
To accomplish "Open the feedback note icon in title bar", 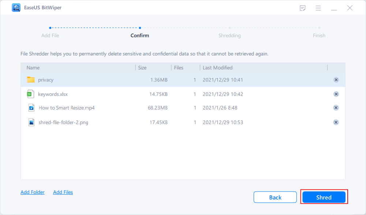I will click(x=303, y=8).
